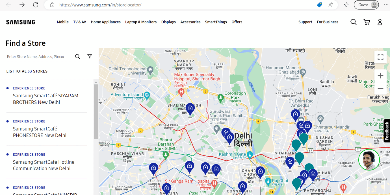
Task: Zoom out on the map
Action: tap(380, 88)
